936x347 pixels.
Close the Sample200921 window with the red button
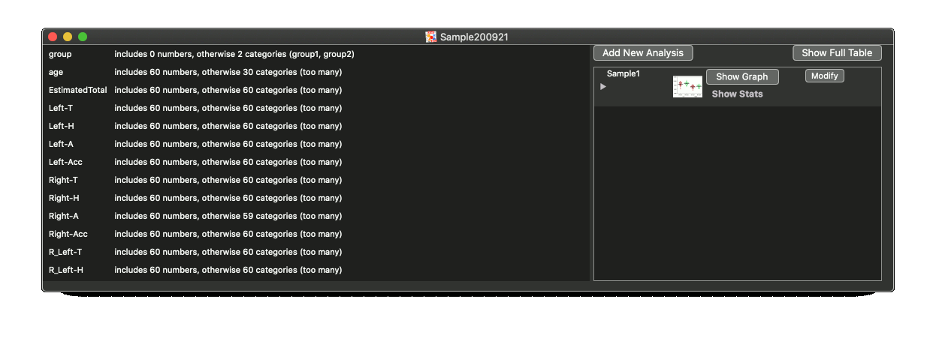tap(53, 37)
